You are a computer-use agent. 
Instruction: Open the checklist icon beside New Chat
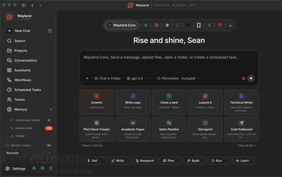50,31
